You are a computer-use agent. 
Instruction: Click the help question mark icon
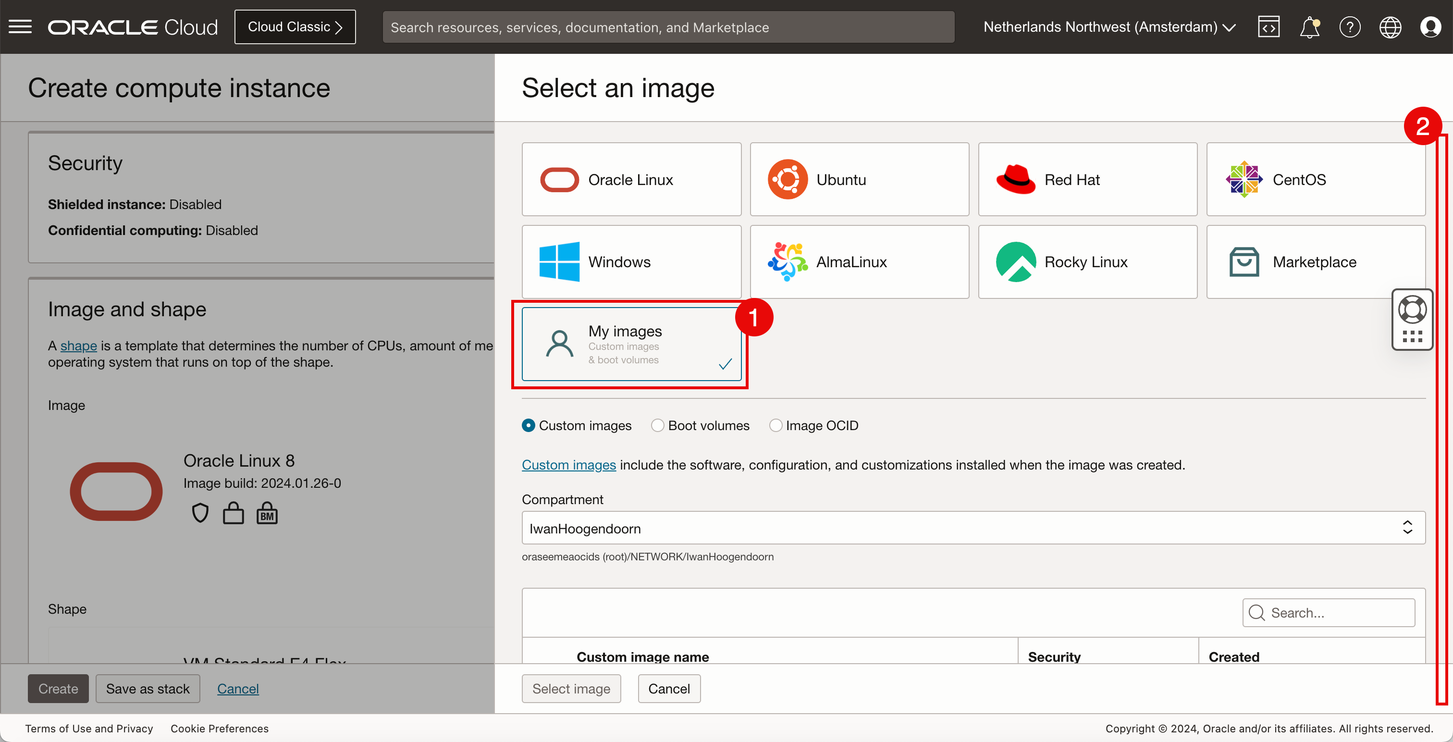point(1350,26)
